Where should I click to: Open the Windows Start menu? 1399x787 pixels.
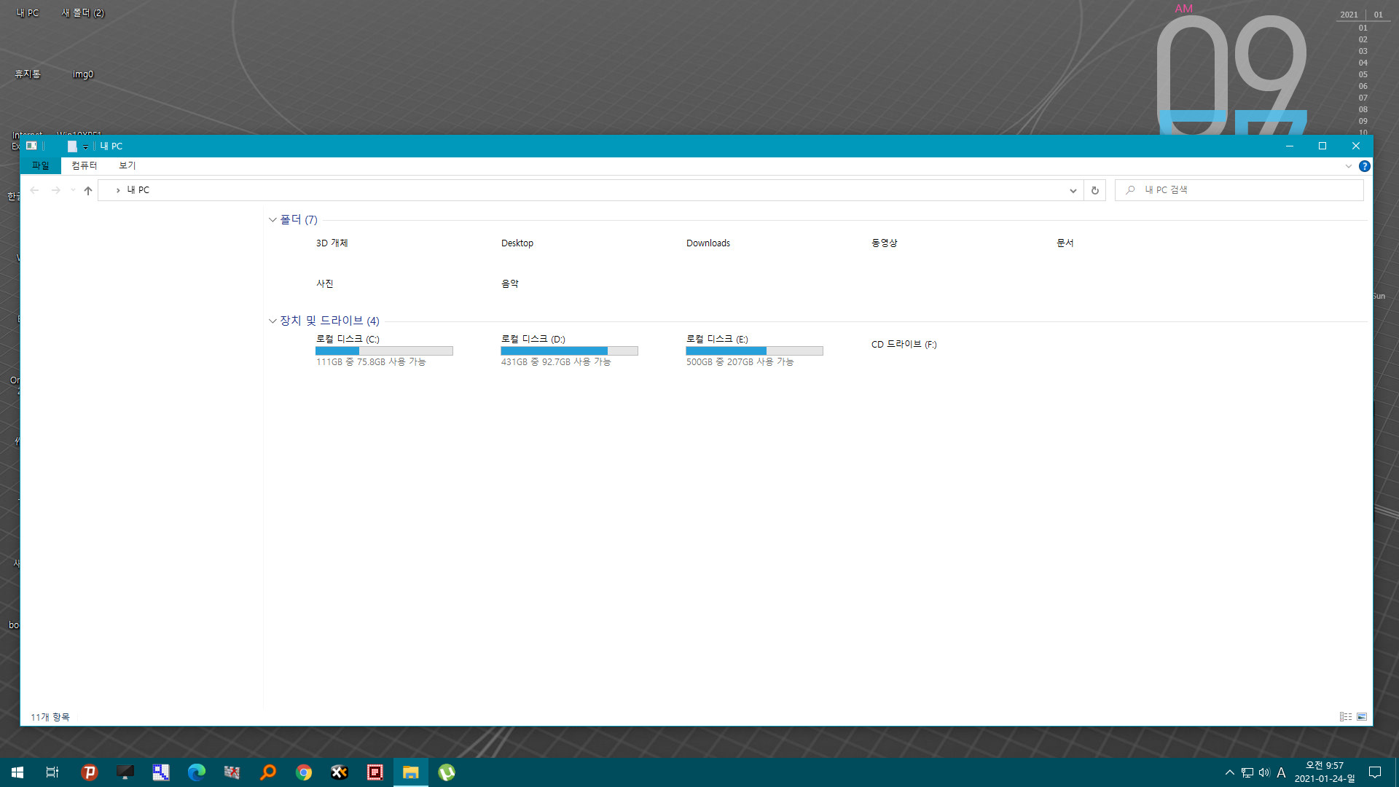pos(17,772)
